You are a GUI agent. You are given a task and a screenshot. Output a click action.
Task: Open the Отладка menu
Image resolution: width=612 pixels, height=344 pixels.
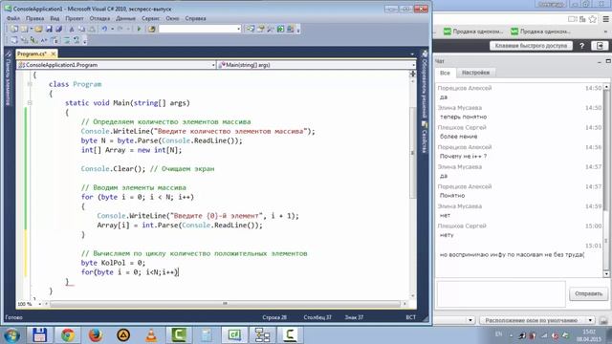point(99,18)
